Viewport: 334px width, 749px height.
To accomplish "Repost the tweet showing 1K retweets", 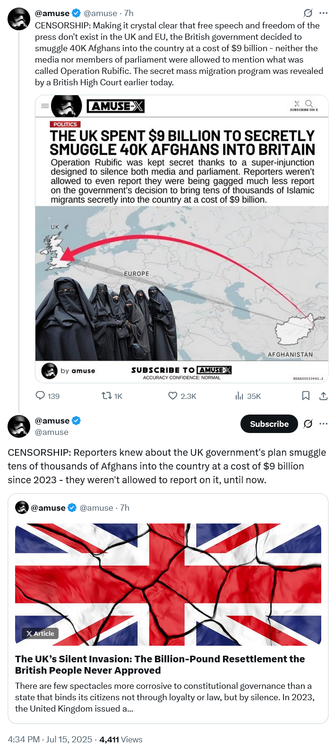I will [112, 396].
